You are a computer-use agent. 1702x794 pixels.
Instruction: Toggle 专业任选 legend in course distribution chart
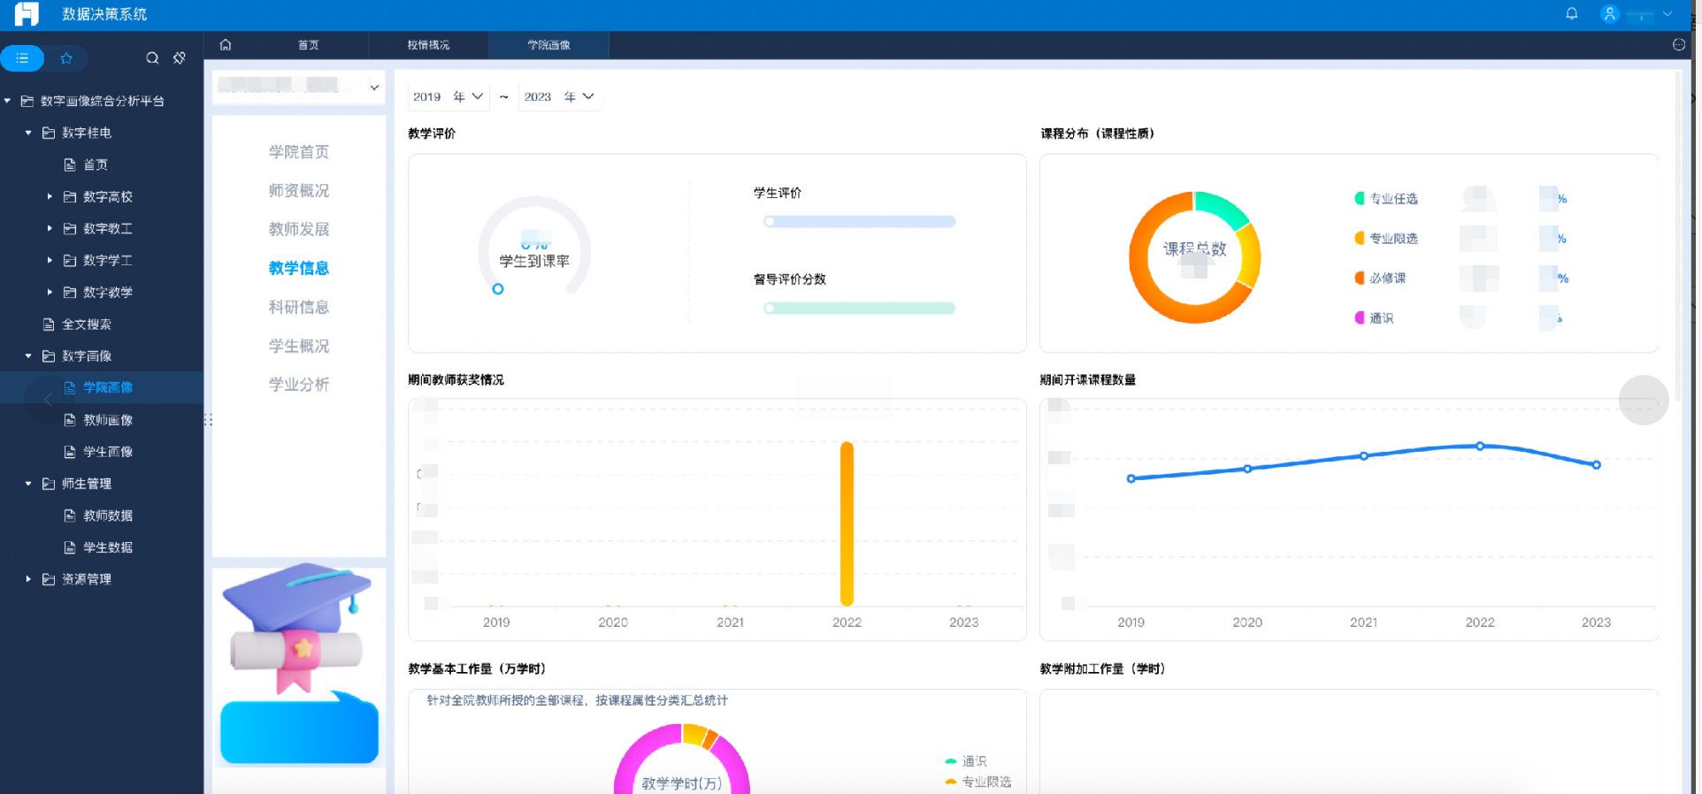(1385, 199)
